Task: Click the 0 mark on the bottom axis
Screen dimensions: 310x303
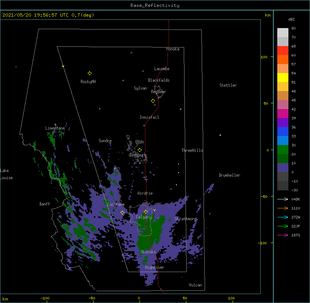Action: 139,298
